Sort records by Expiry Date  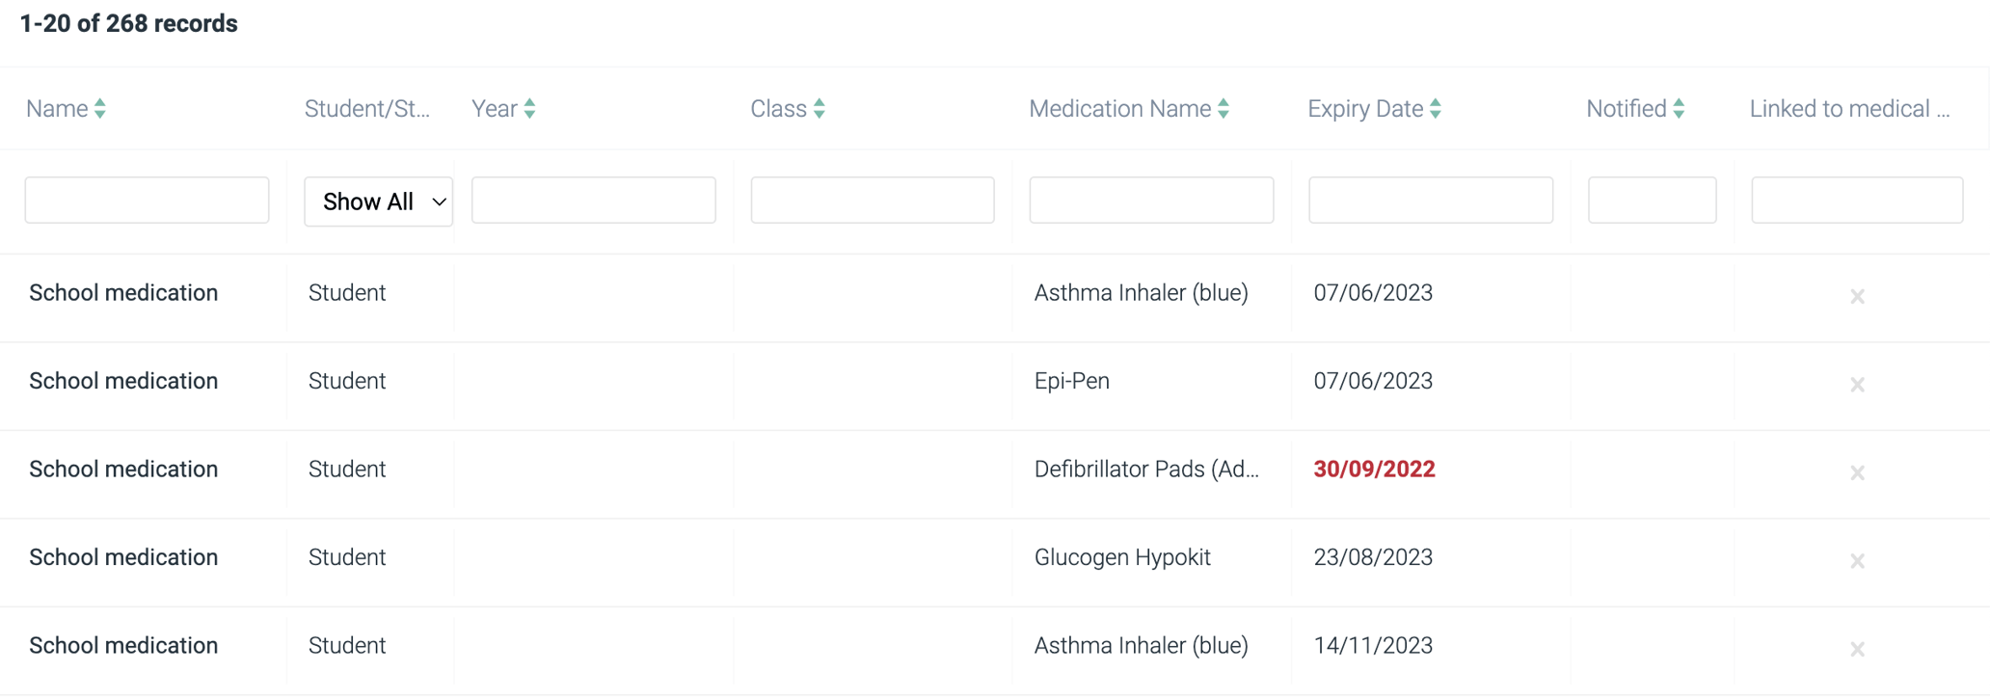[x=1438, y=108]
